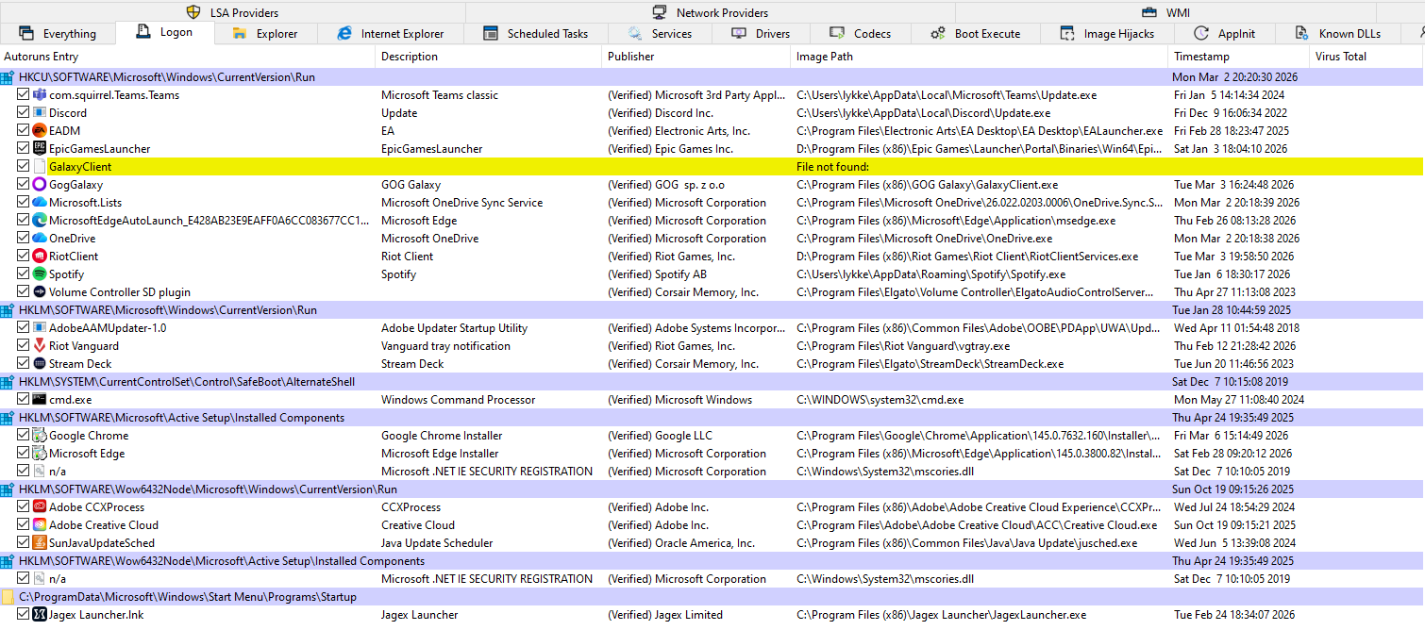The height and width of the screenshot is (630, 1425).
Task: Click the Google Chrome installer icon
Action: point(40,436)
